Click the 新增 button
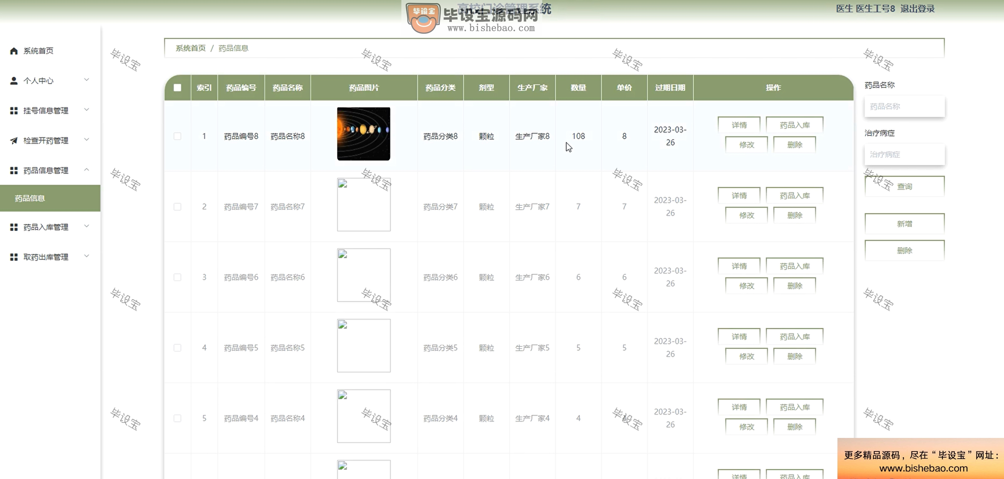Viewport: 1004px width, 479px height. coord(905,224)
